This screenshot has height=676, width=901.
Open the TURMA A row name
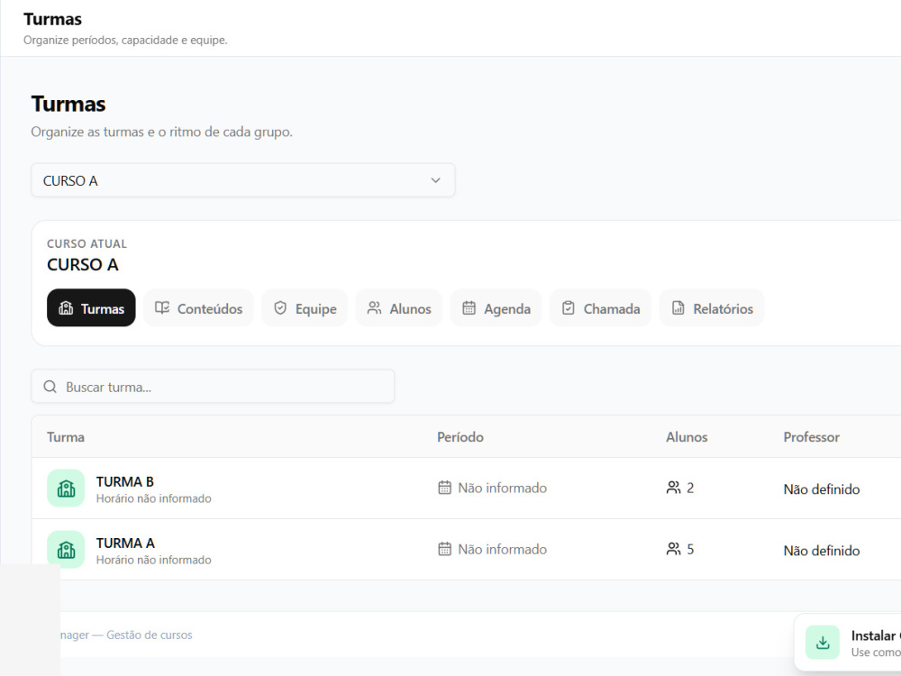tap(125, 544)
